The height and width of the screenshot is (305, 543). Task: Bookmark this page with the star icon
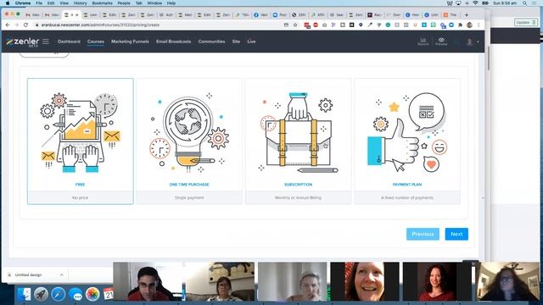click(295, 25)
